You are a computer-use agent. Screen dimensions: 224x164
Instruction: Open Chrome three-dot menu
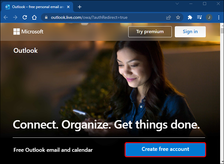(x=219, y=17)
